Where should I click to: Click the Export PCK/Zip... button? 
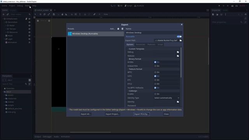coord(142,114)
